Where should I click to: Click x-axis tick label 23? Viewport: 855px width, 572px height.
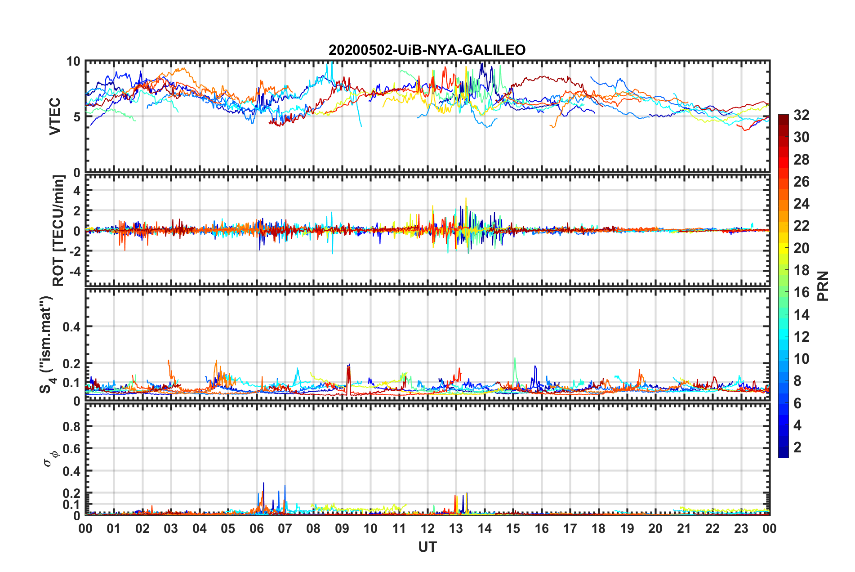tap(741, 528)
